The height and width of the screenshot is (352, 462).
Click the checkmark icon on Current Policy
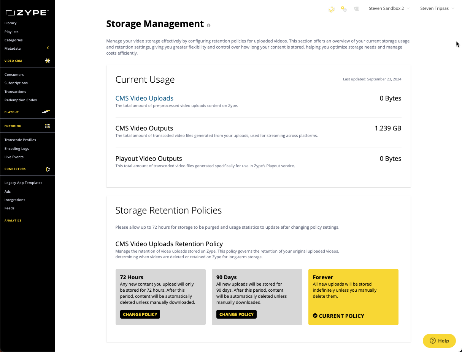(x=315, y=316)
